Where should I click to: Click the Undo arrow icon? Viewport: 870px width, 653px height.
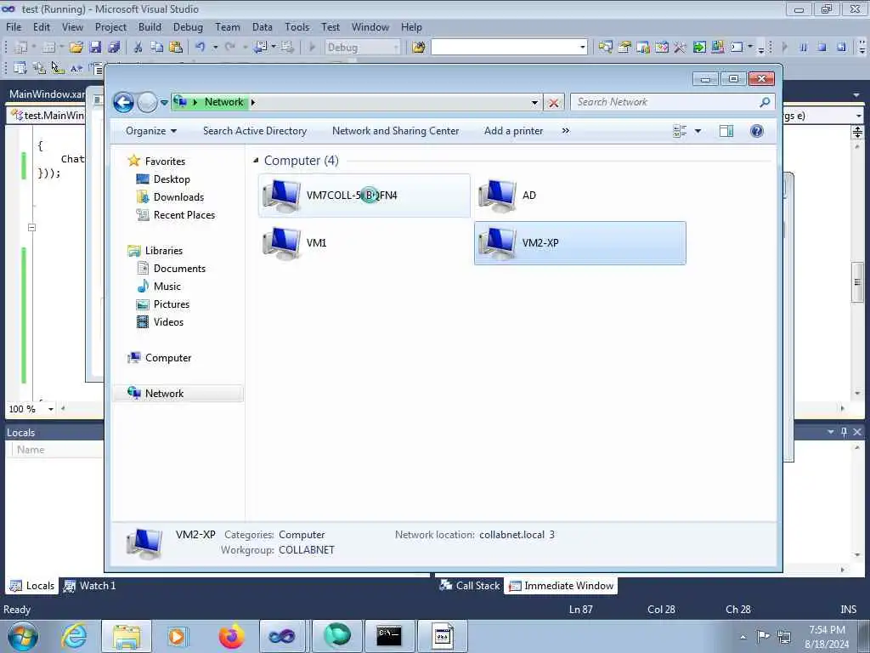(x=201, y=48)
